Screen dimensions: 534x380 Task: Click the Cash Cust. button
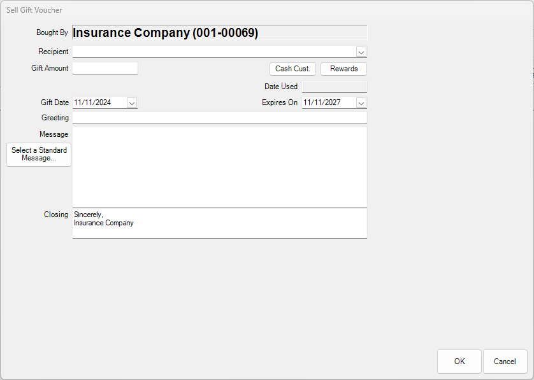[292, 69]
